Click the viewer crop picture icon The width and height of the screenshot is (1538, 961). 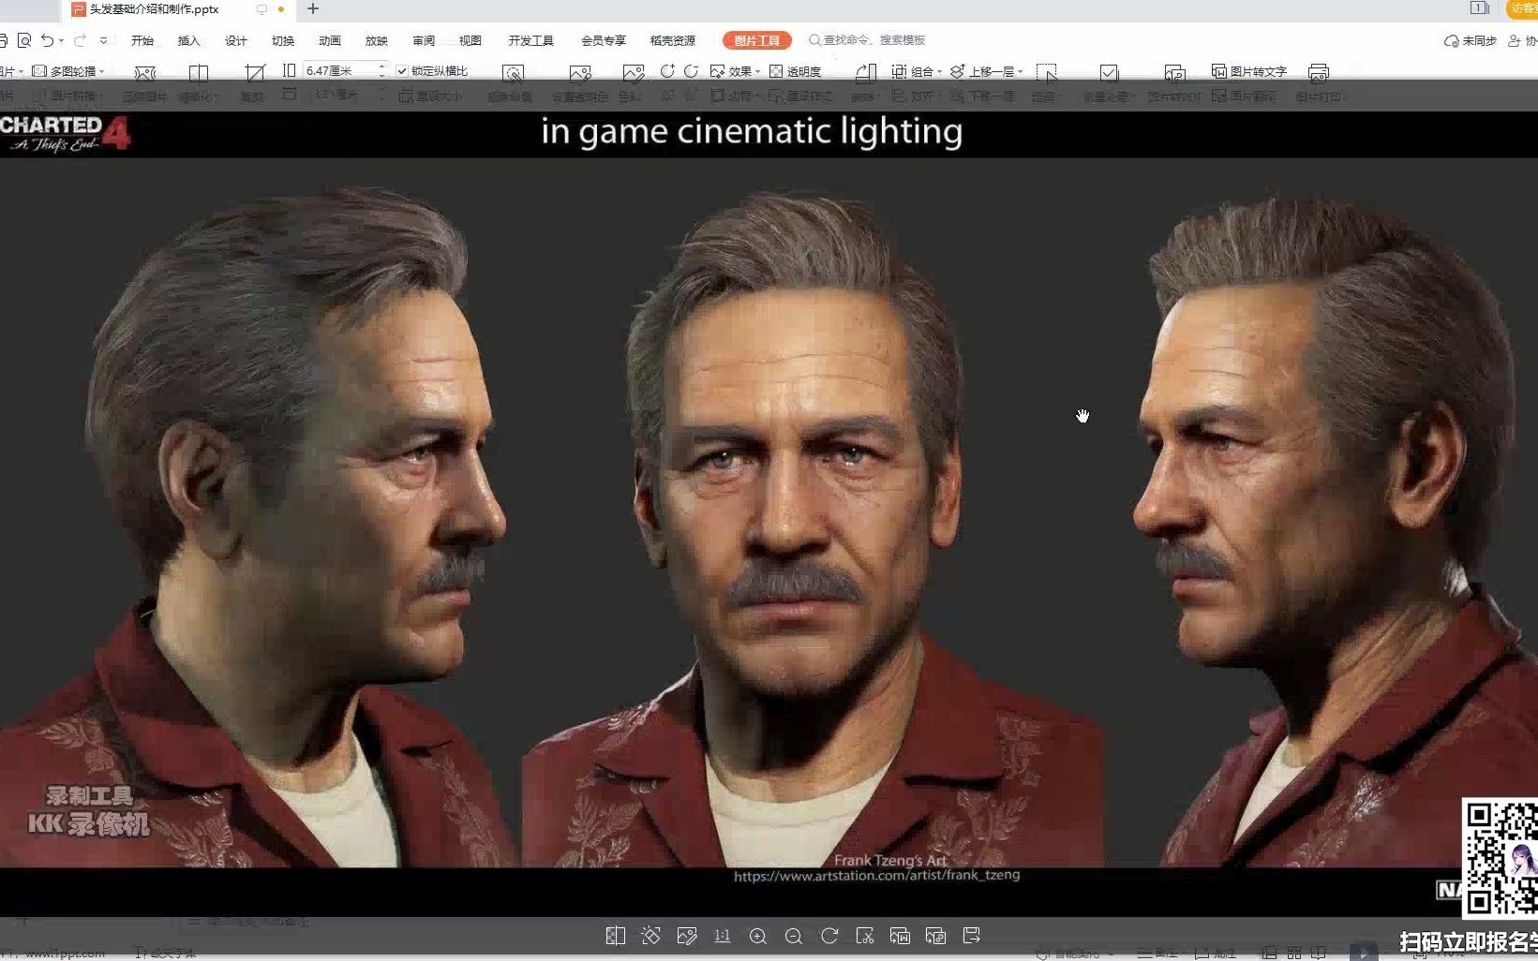[865, 936]
